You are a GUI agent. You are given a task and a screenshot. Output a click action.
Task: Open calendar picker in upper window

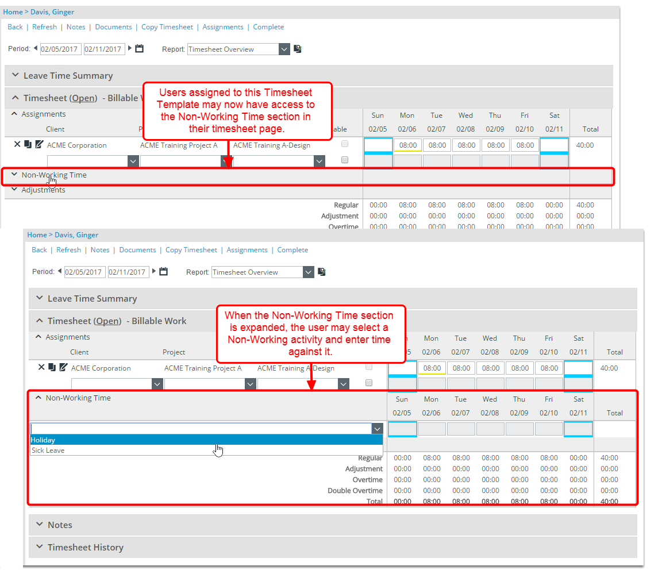point(139,48)
